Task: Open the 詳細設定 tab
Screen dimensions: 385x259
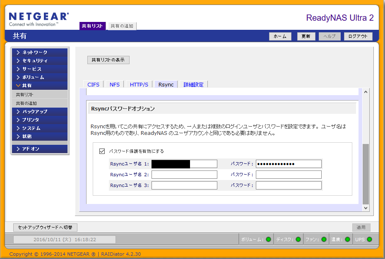Action: pos(194,84)
